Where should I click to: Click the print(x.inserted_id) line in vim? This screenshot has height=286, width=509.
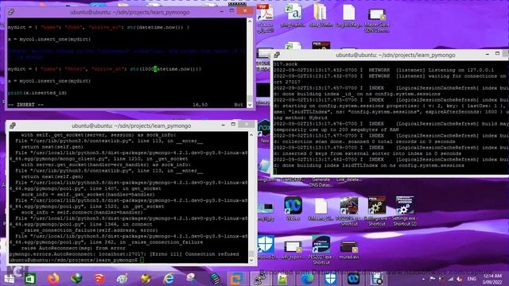tap(37, 93)
